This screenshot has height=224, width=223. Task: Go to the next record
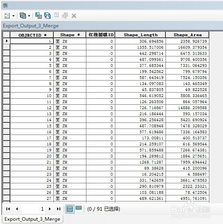point(50,209)
